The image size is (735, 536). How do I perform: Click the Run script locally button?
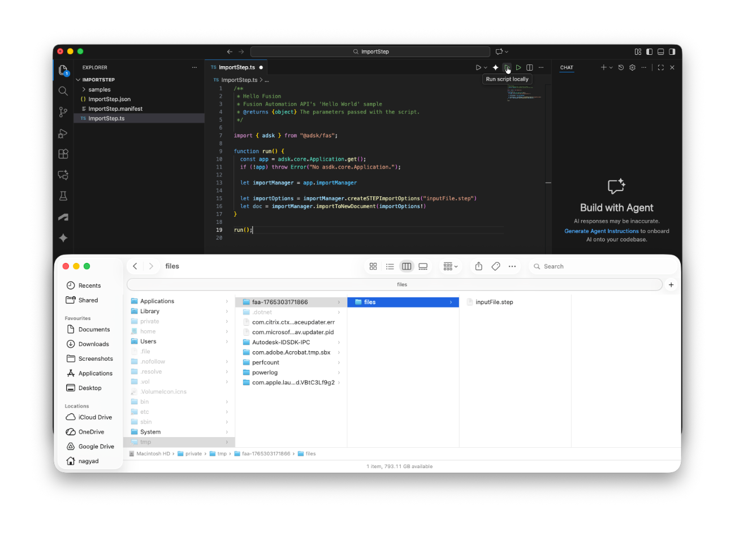[x=507, y=67]
